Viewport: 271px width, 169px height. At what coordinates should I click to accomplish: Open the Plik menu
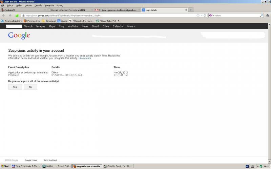(x=3, y=5)
